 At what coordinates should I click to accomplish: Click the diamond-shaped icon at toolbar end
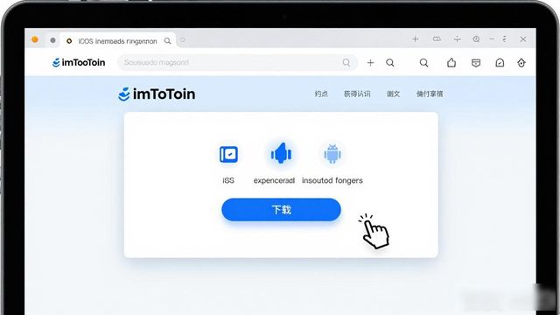click(x=521, y=63)
